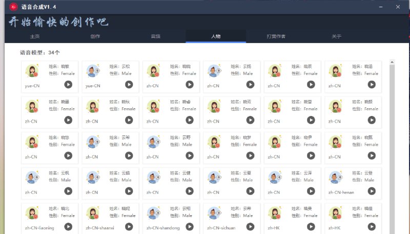The height and width of the screenshot is (234, 410).
Task: Play the yue-CN Female voice sample
Action: [x=68, y=85]
